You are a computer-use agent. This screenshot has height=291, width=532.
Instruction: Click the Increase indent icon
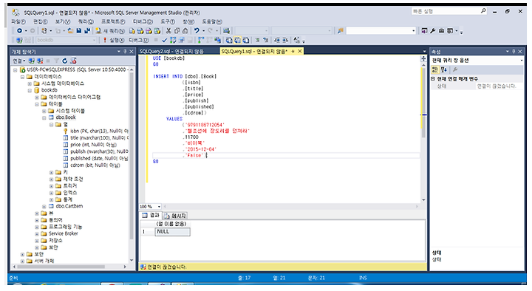pyautogui.click(x=285, y=40)
